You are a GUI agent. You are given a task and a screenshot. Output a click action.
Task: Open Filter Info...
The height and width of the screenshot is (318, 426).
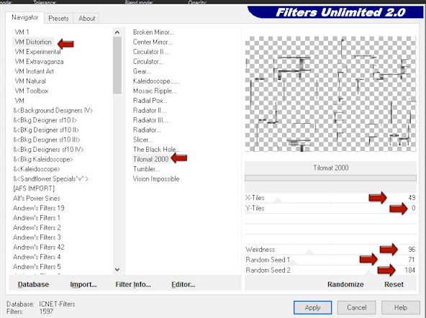click(133, 284)
